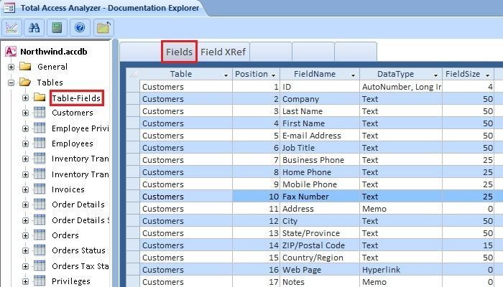Select Privileges tree item
The width and height of the screenshot is (503, 287).
coord(71,281)
